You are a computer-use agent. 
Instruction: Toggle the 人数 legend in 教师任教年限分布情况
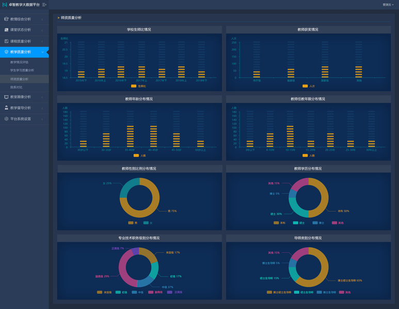tap(309, 156)
